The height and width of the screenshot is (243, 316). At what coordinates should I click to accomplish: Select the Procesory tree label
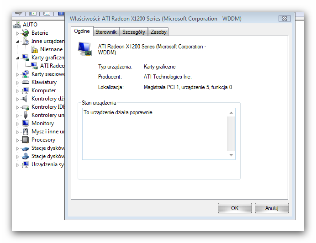(x=43, y=140)
